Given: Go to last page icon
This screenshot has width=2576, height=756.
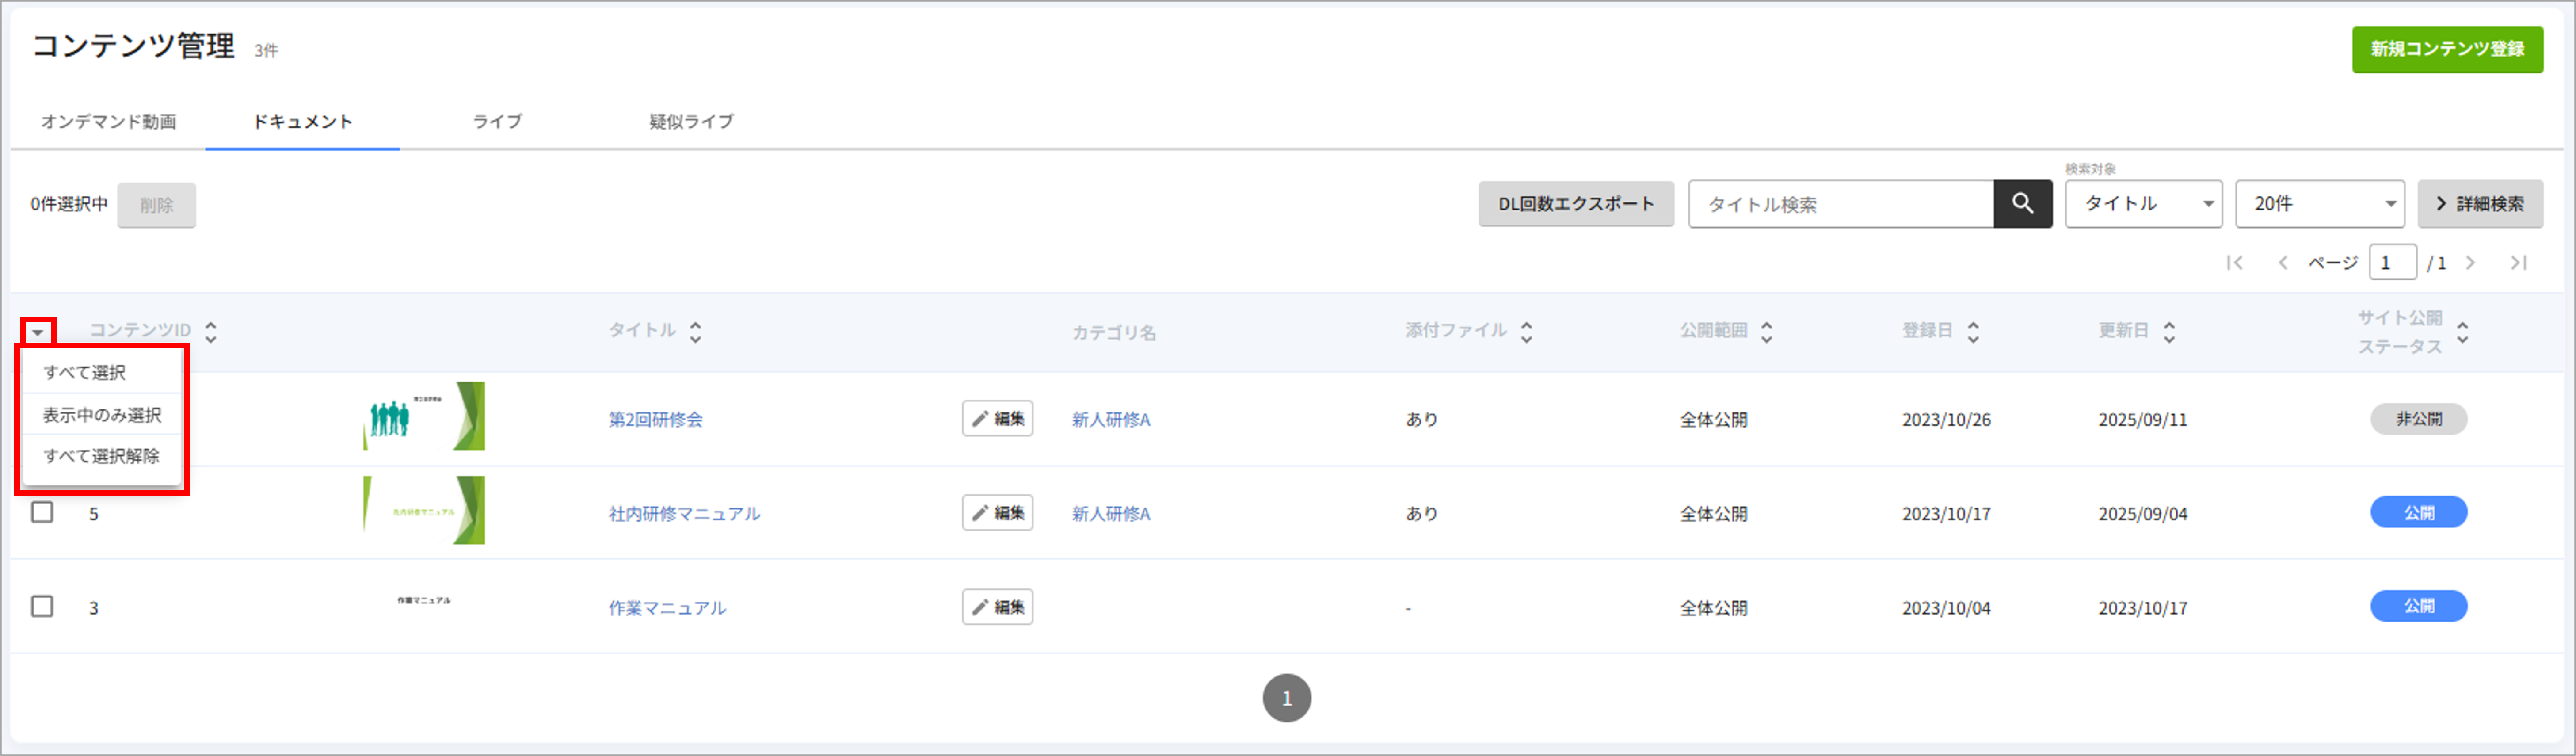Looking at the screenshot, I should [2519, 263].
